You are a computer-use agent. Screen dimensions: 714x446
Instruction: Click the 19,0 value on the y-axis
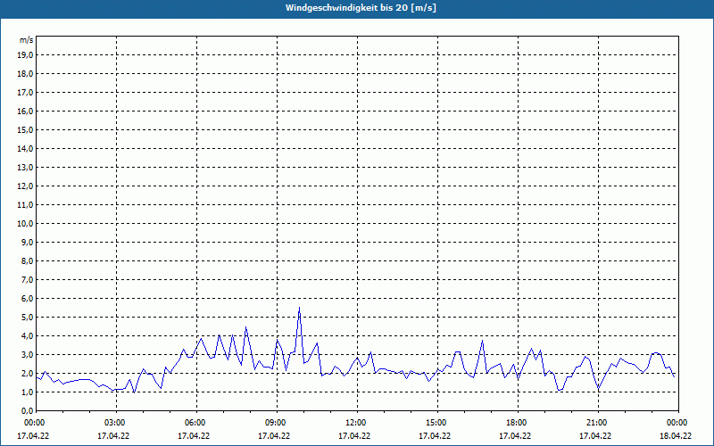[x=26, y=55]
